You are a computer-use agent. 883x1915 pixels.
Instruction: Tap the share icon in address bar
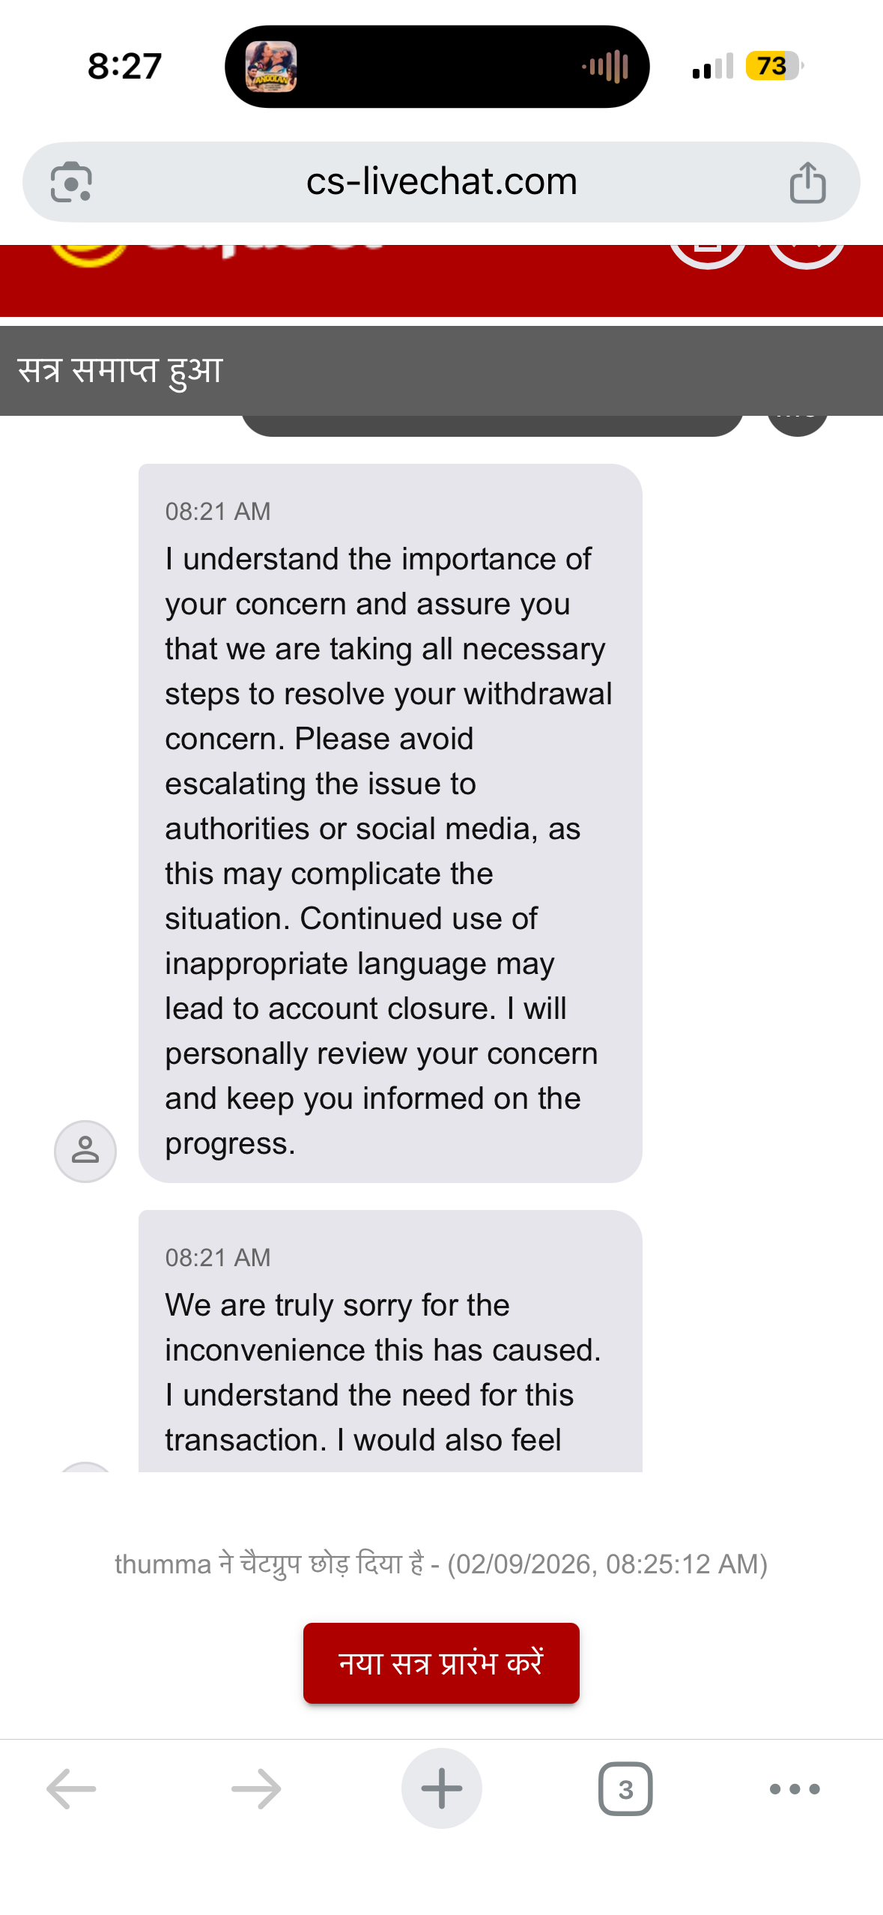pos(807,182)
